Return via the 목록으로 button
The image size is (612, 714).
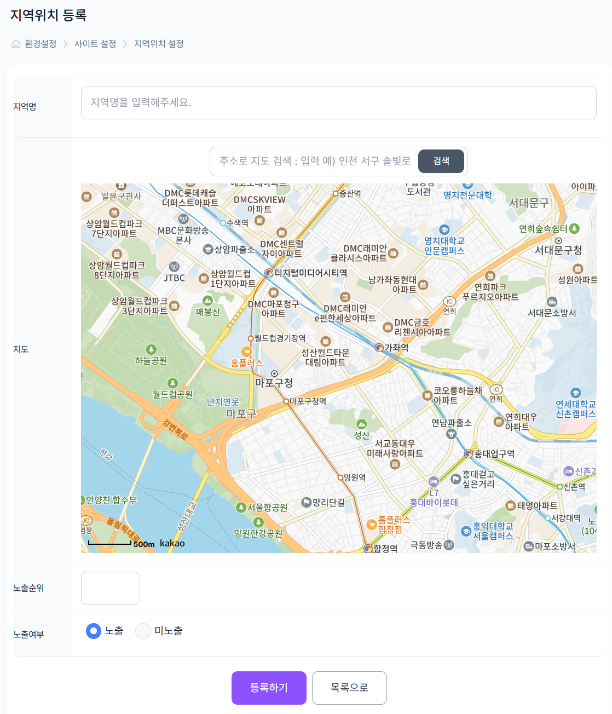(x=349, y=688)
